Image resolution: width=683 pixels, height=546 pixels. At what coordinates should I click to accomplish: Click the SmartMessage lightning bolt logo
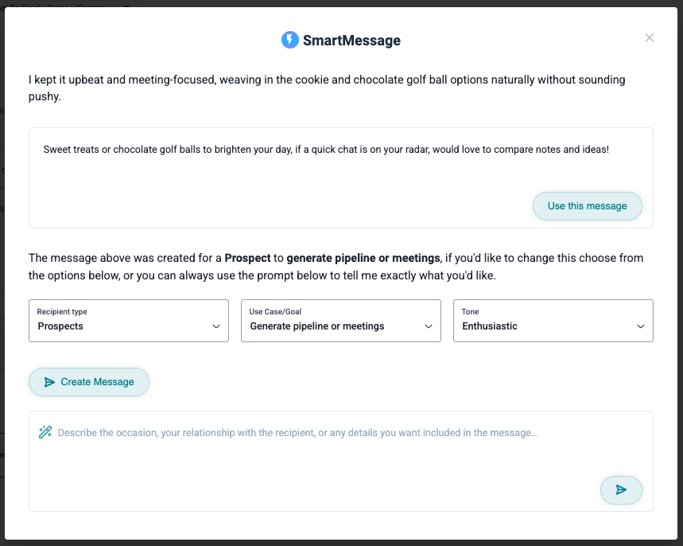(289, 40)
